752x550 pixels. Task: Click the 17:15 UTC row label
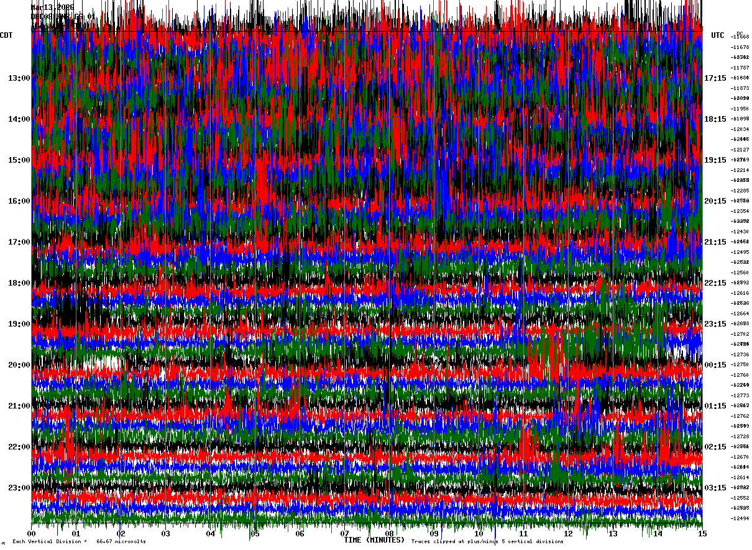[x=715, y=78]
